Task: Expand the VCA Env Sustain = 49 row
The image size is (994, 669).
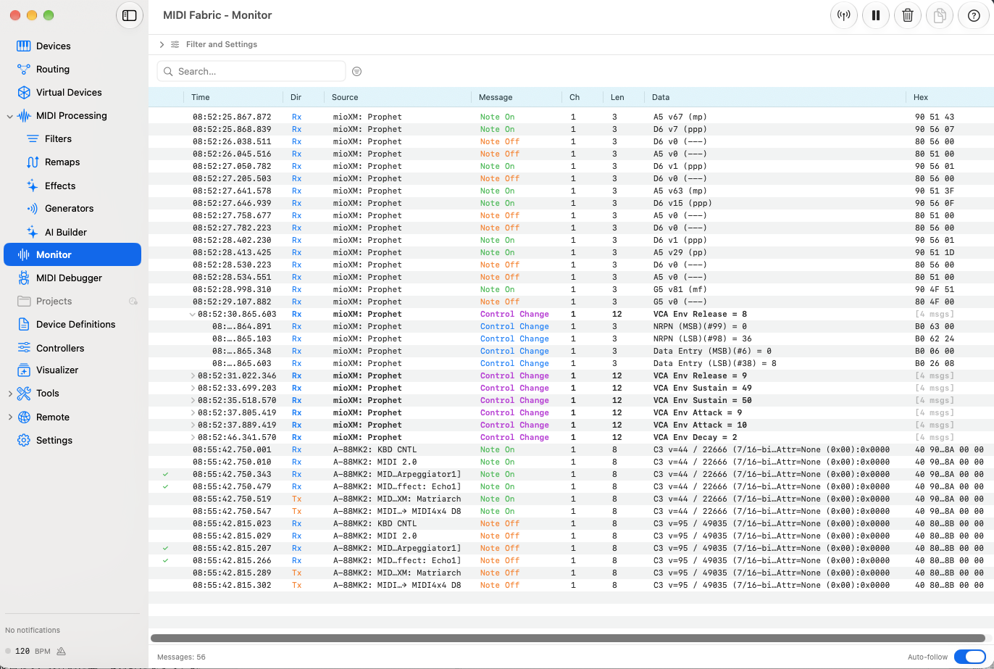Action: (x=193, y=388)
